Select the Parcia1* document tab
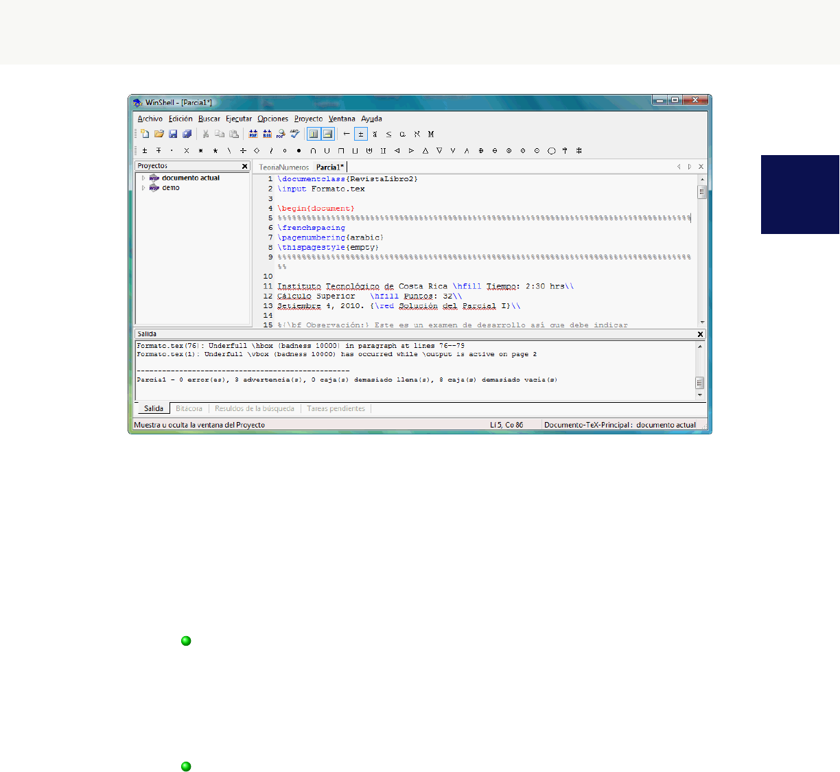Image resolution: width=840 pixels, height=772 pixels. pos(330,167)
